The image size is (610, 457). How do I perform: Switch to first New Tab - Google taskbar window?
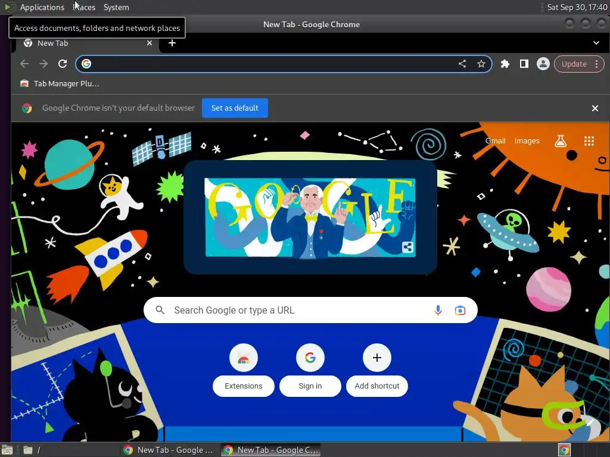(168, 450)
